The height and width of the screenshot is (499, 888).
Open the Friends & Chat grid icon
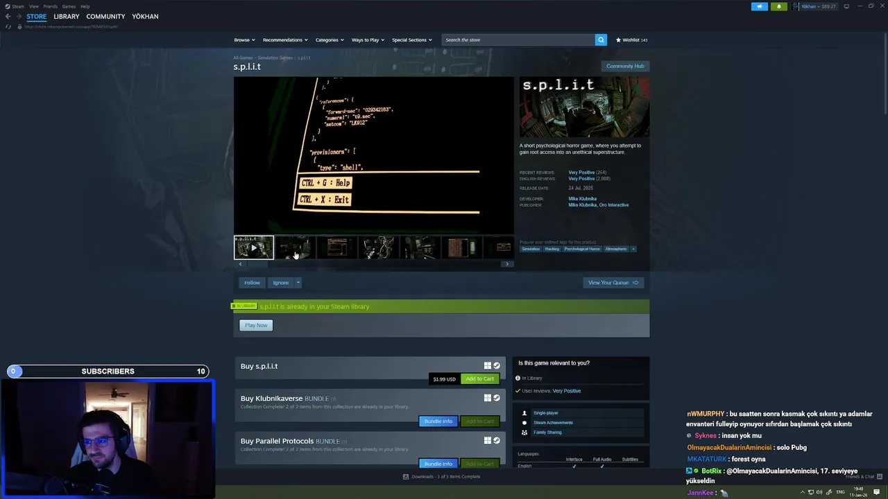pyautogui.click(x=880, y=477)
